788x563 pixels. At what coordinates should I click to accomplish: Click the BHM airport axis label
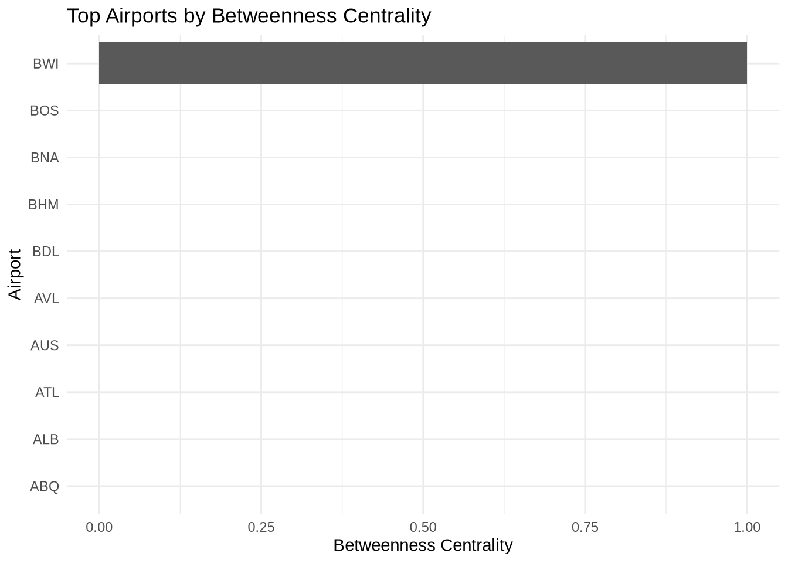(43, 205)
